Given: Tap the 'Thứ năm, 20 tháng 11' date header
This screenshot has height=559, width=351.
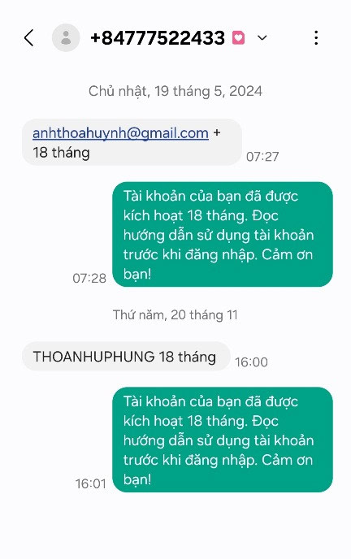Looking at the screenshot, I should point(175,314).
